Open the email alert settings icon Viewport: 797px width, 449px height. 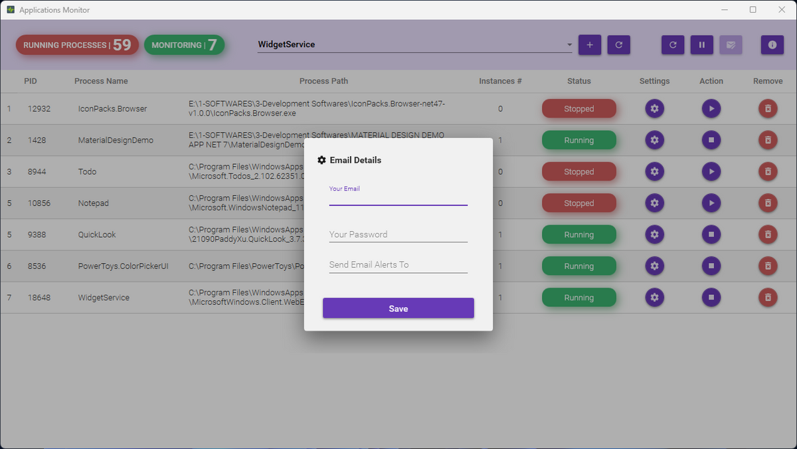click(731, 45)
